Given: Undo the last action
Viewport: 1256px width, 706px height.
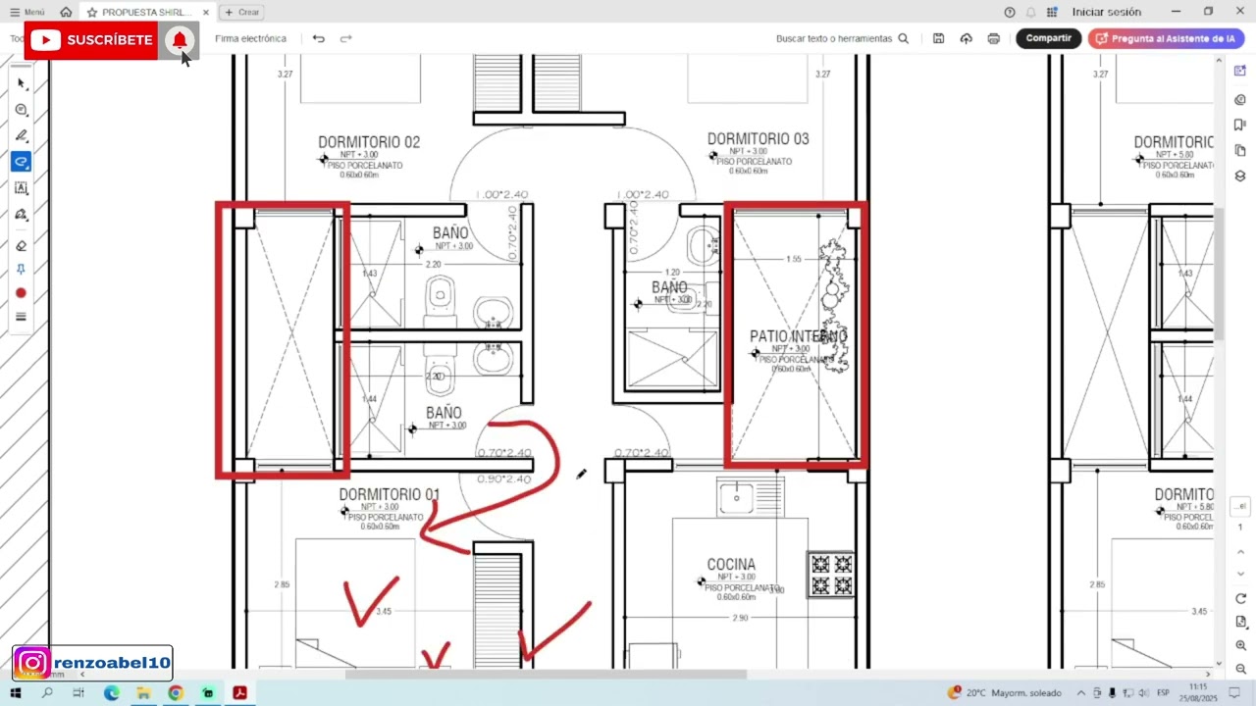Looking at the screenshot, I should 318,38.
